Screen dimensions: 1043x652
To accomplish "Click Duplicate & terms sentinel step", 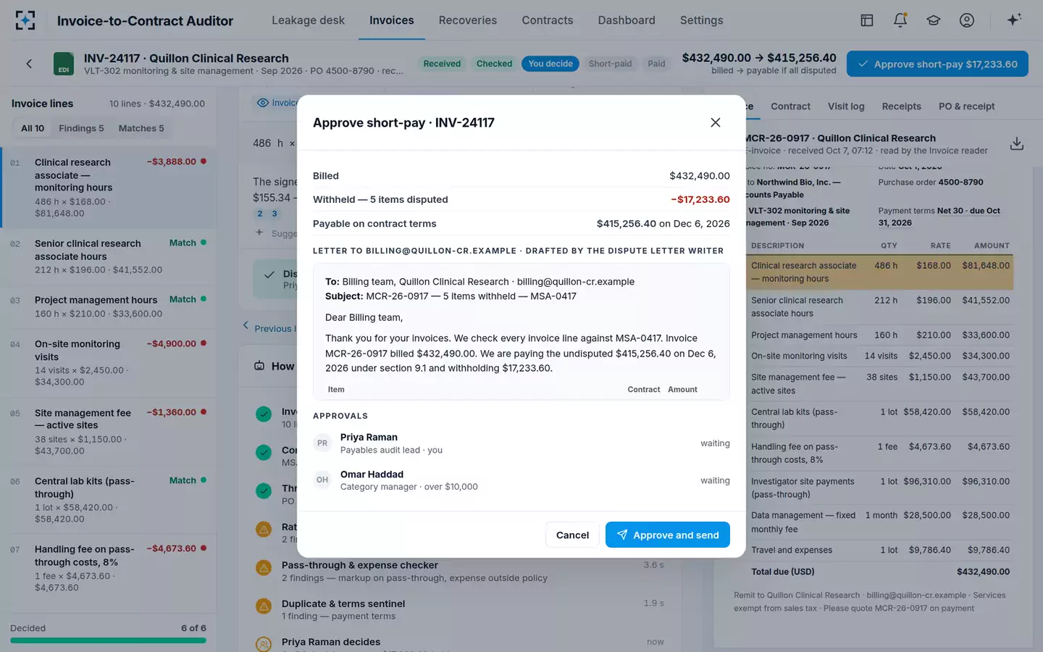I will [x=461, y=609].
